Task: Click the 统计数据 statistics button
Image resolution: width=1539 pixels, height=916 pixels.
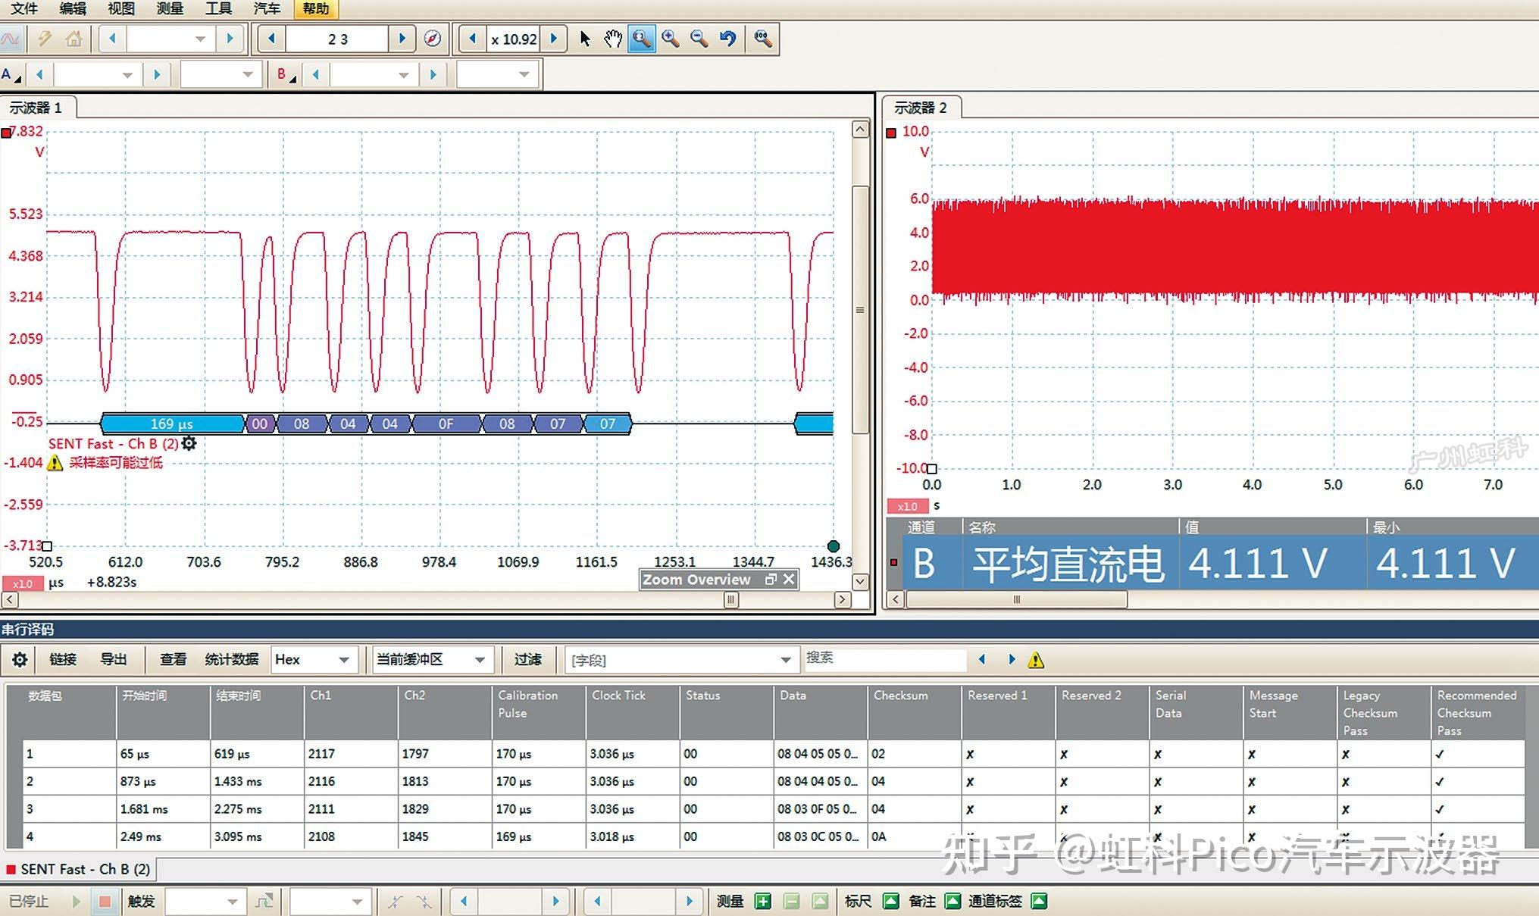Action: pyautogui.click(x=231, y=659)
